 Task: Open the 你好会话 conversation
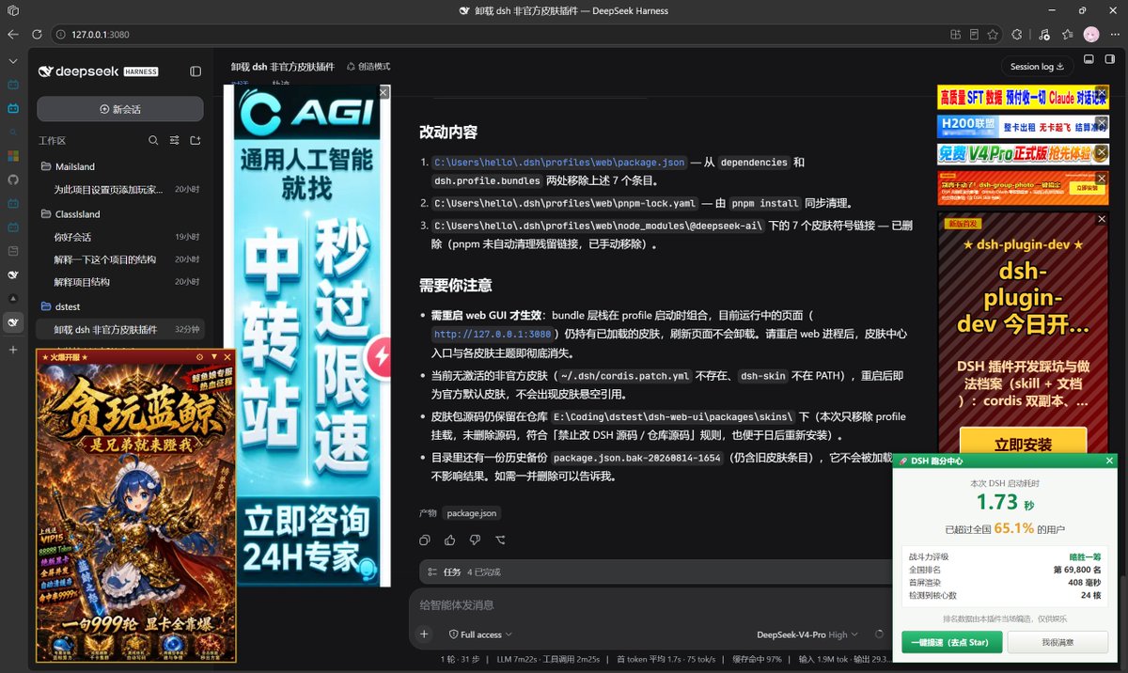[x=120, y=237]
